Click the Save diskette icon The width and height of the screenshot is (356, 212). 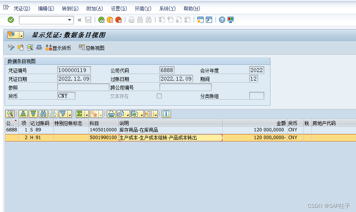point(88,20)
